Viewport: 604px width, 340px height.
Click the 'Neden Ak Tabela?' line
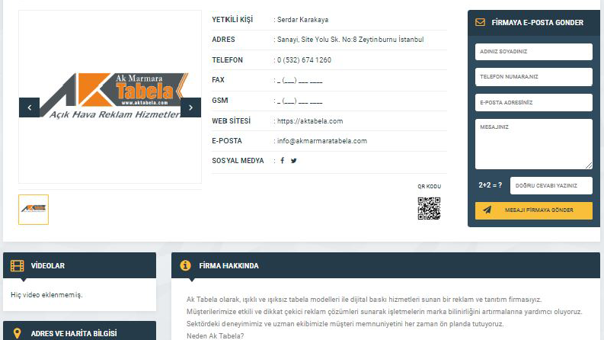coord(215,335)
